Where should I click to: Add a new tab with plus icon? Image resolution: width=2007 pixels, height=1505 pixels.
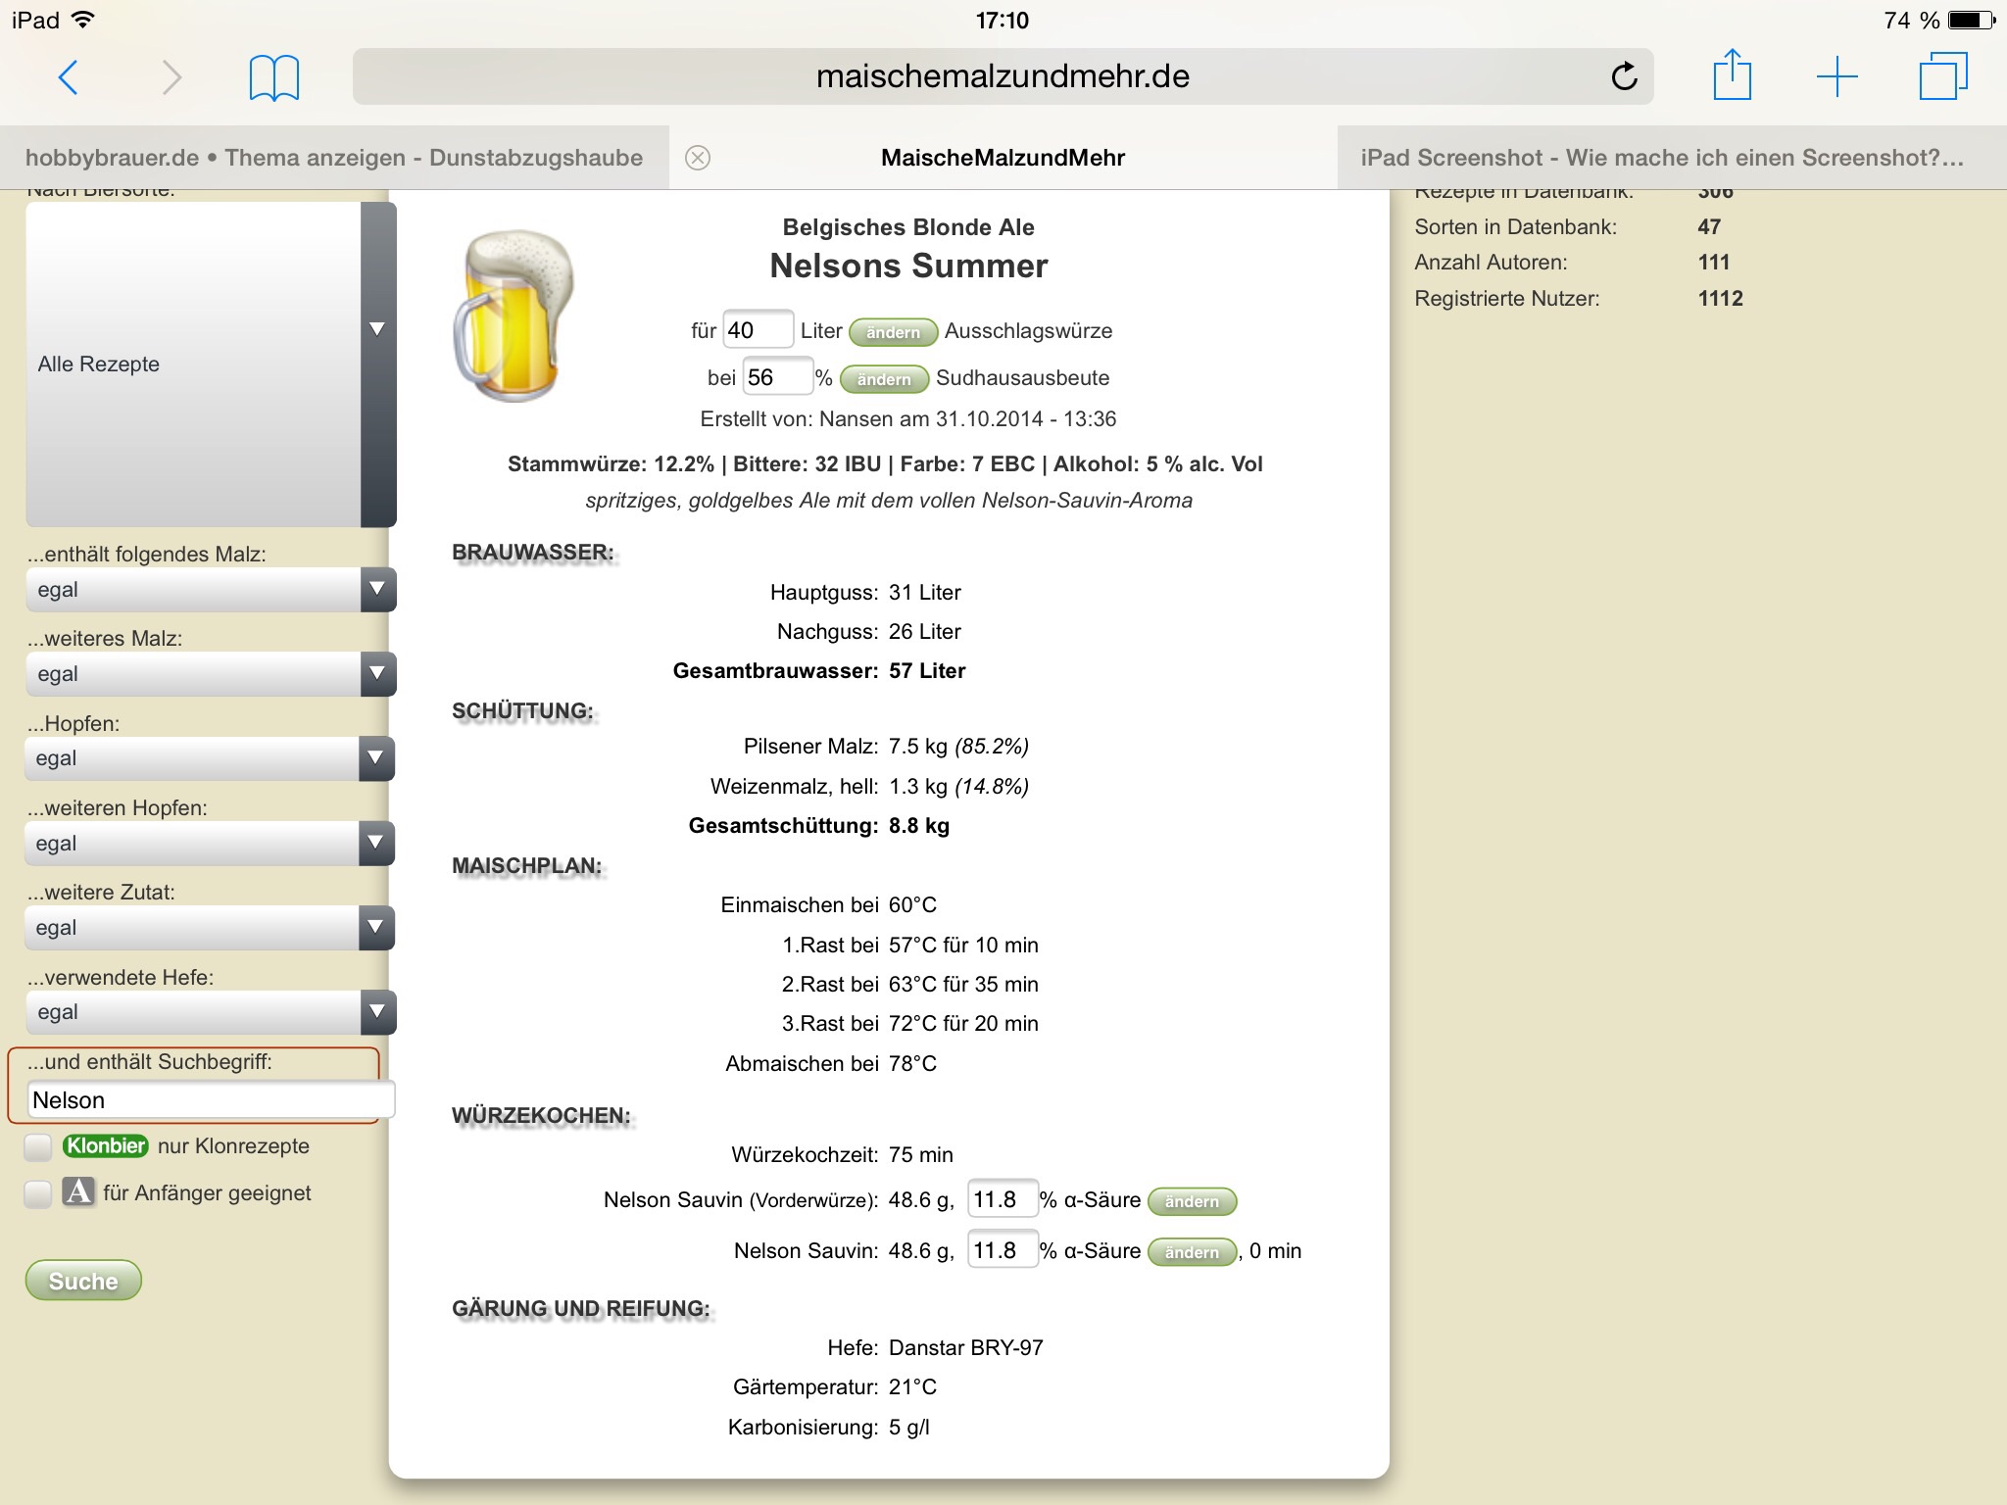(1836, 76)
